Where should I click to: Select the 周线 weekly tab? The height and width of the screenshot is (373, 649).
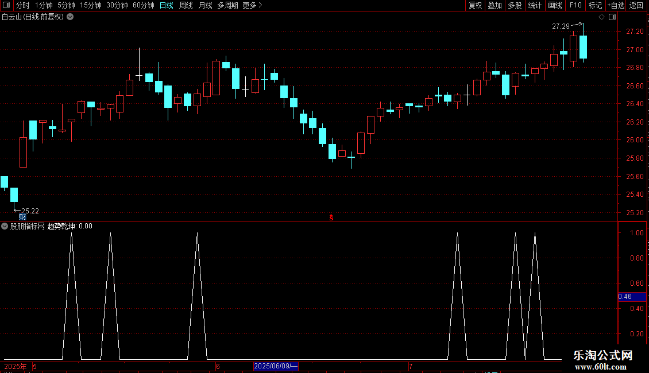pos(186,5)
